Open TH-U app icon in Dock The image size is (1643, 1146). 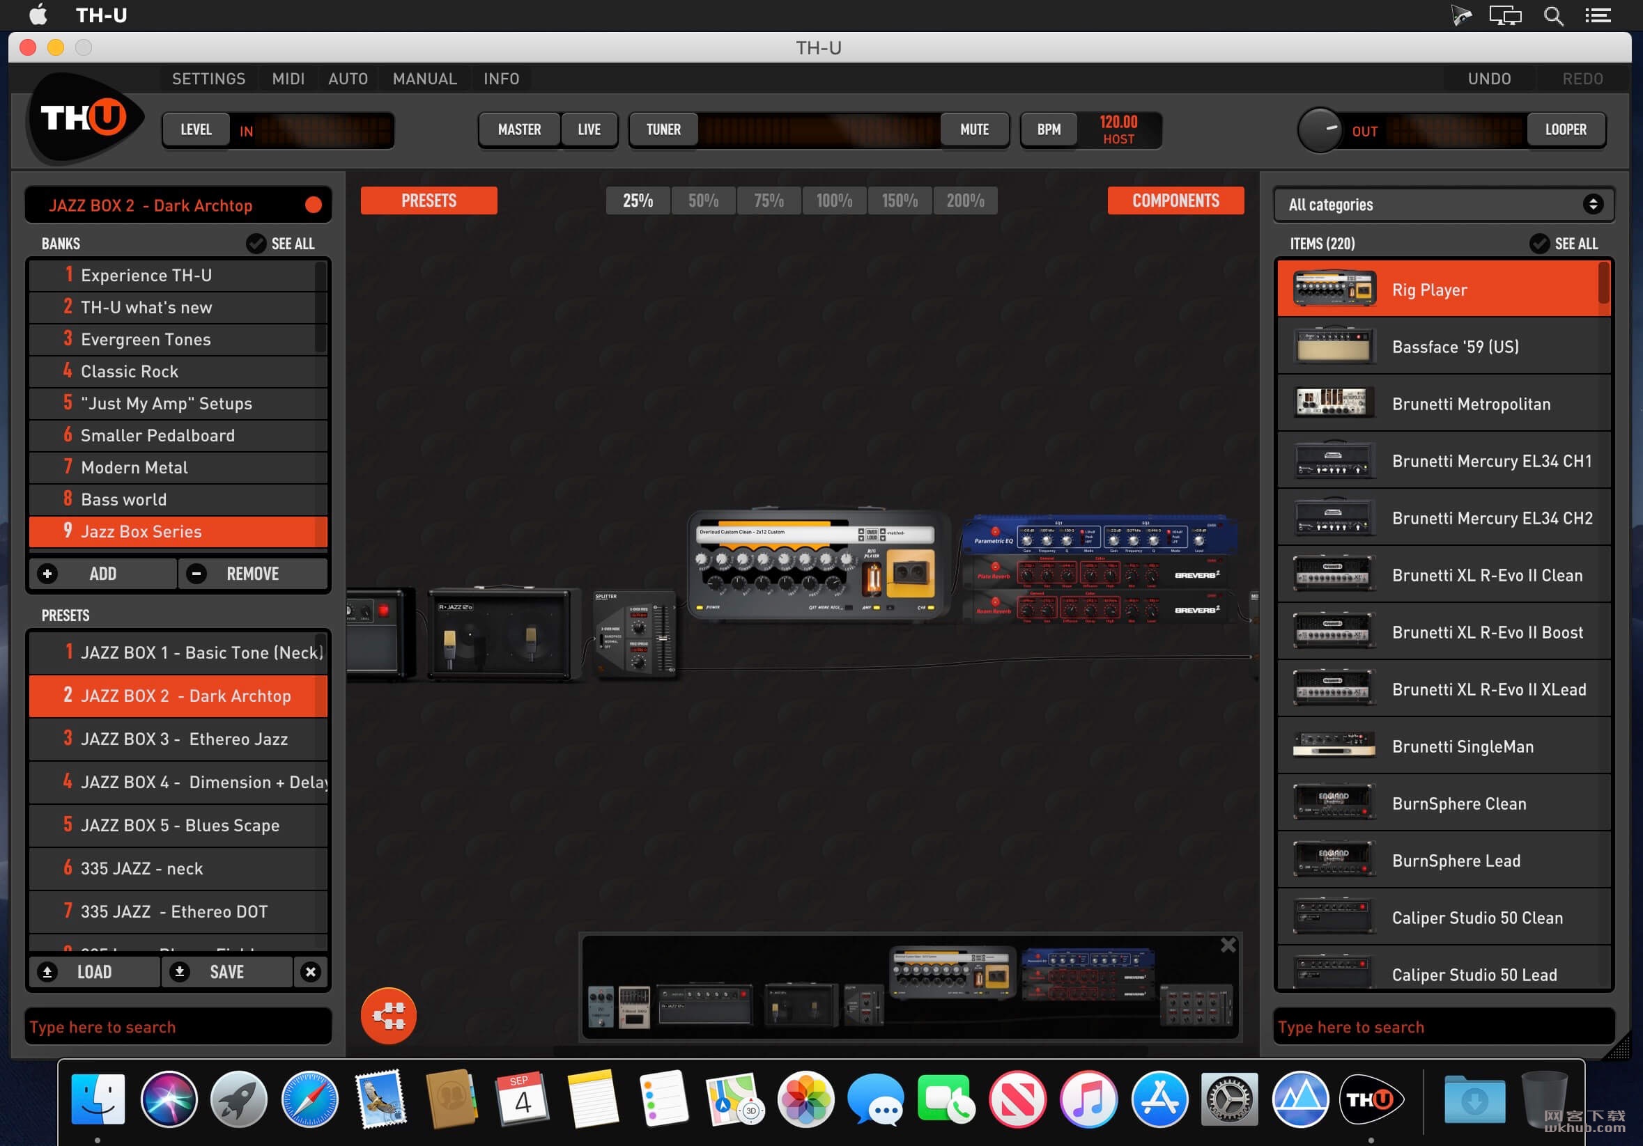(1371, 1099)
